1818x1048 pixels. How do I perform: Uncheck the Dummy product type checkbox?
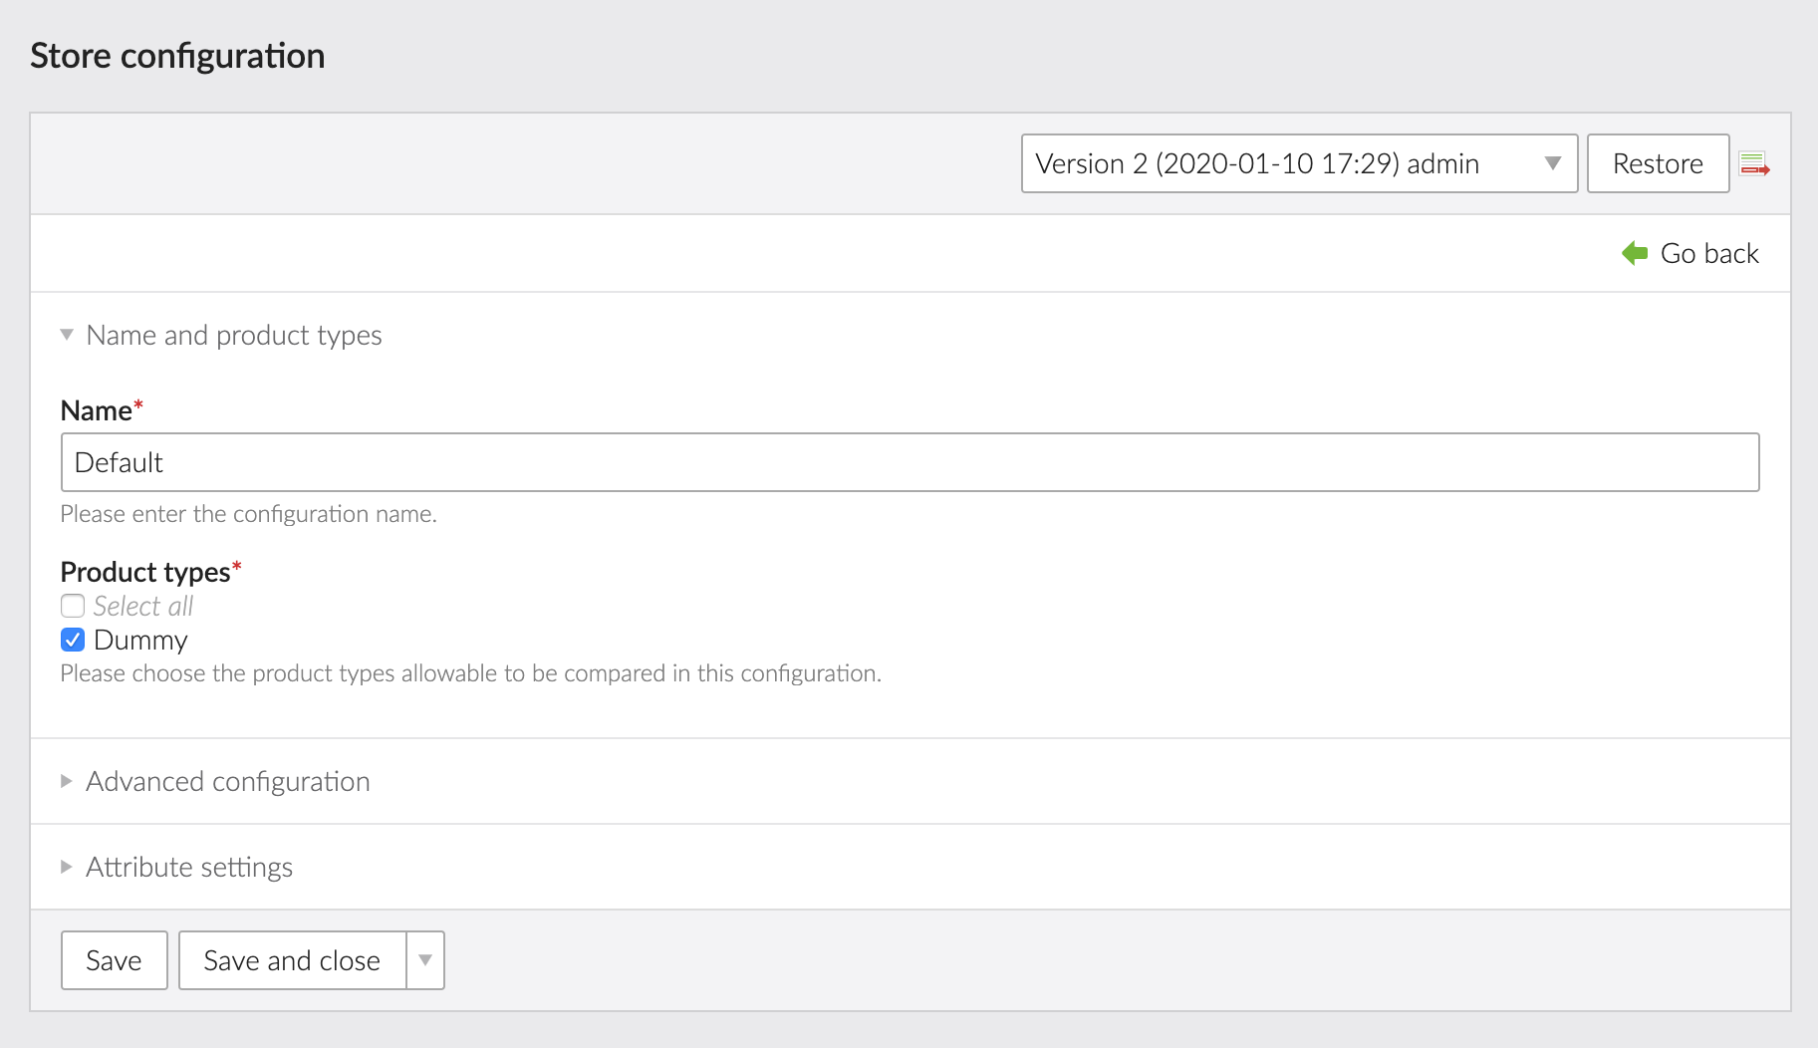[73, 640]
